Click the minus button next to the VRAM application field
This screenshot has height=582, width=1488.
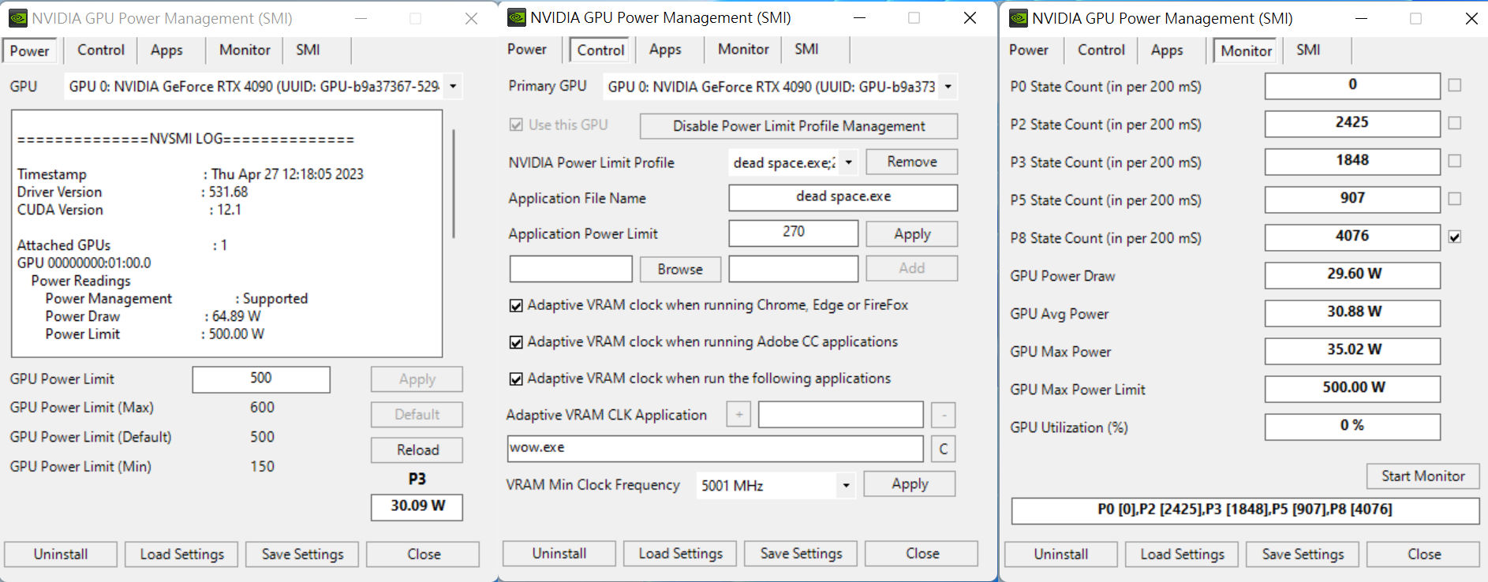tap(943, 415)
